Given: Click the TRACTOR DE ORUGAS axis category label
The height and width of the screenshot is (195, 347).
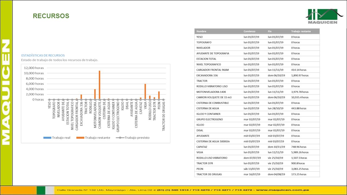Looking at the screenshot, I should tap(163, 116).
